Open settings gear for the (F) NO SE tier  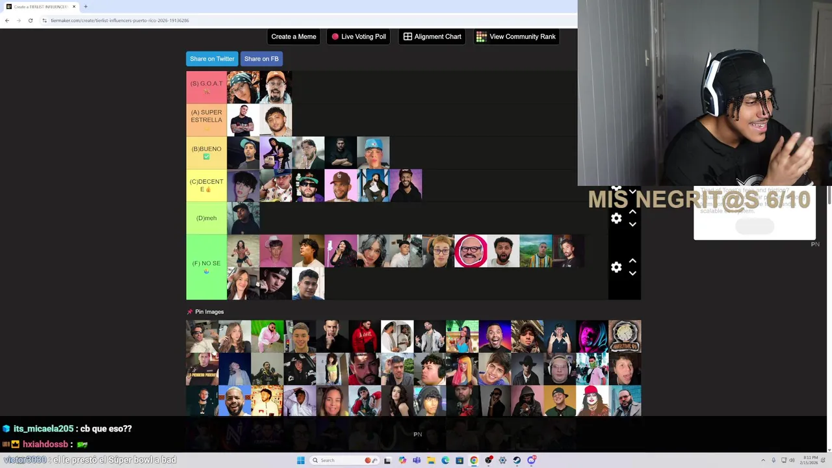616,267
